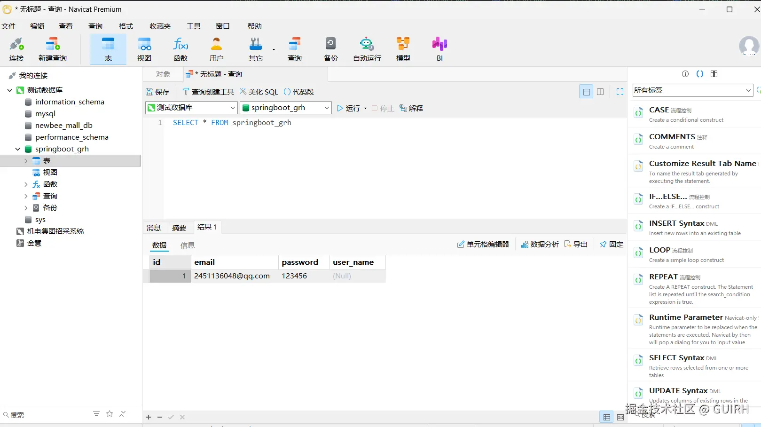761x427 pixels.
Task: Delete the record with the minus icon
Action: 160,417
